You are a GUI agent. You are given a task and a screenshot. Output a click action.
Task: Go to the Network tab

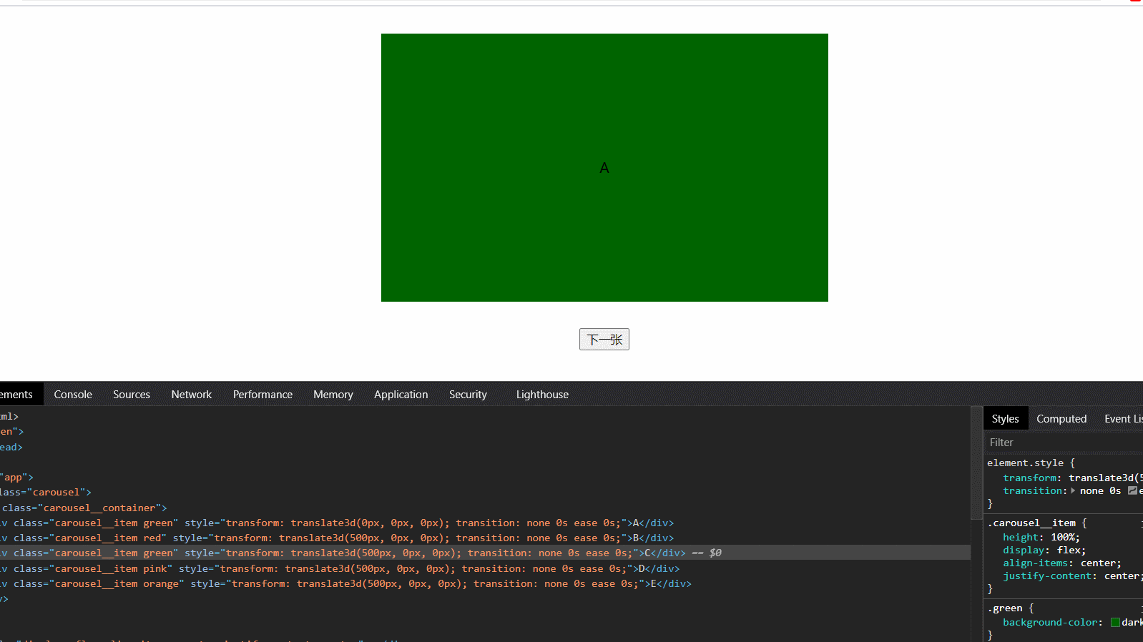click(x=192, y=395)
